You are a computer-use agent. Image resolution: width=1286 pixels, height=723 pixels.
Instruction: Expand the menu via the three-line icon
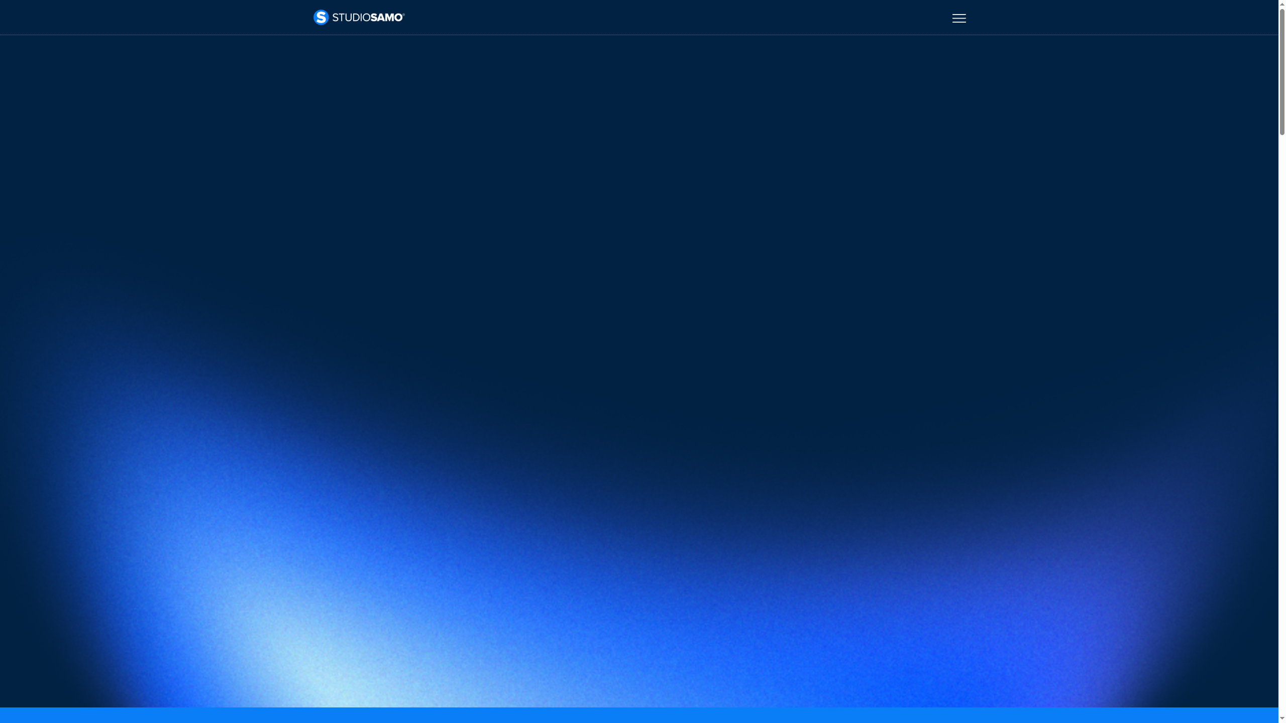point(958,18)
